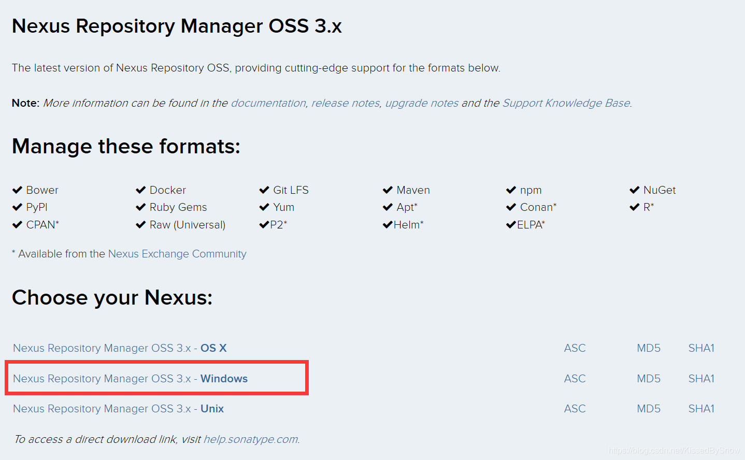Open the ASC signature for OS X
745x460 pixels.
pos(575,348)
